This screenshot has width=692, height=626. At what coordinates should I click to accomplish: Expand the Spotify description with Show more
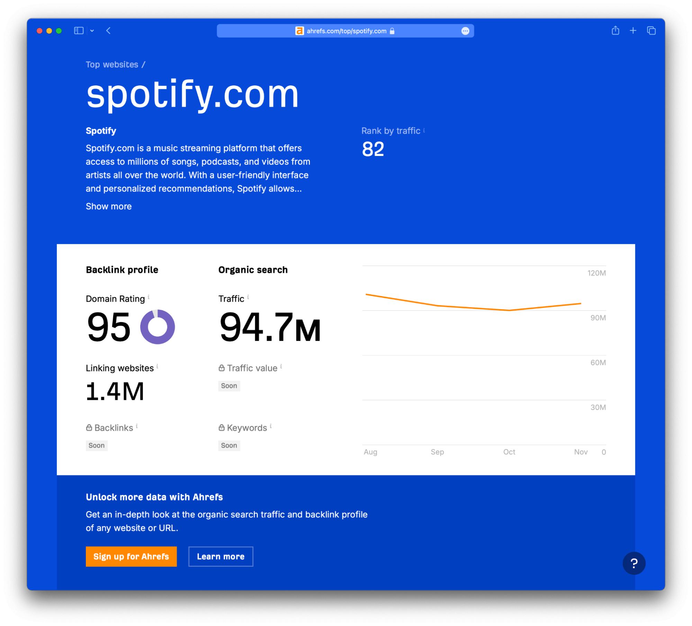[109, 206]
